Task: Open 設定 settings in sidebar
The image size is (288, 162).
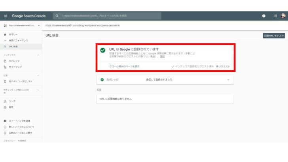Action: click(11, 107)
